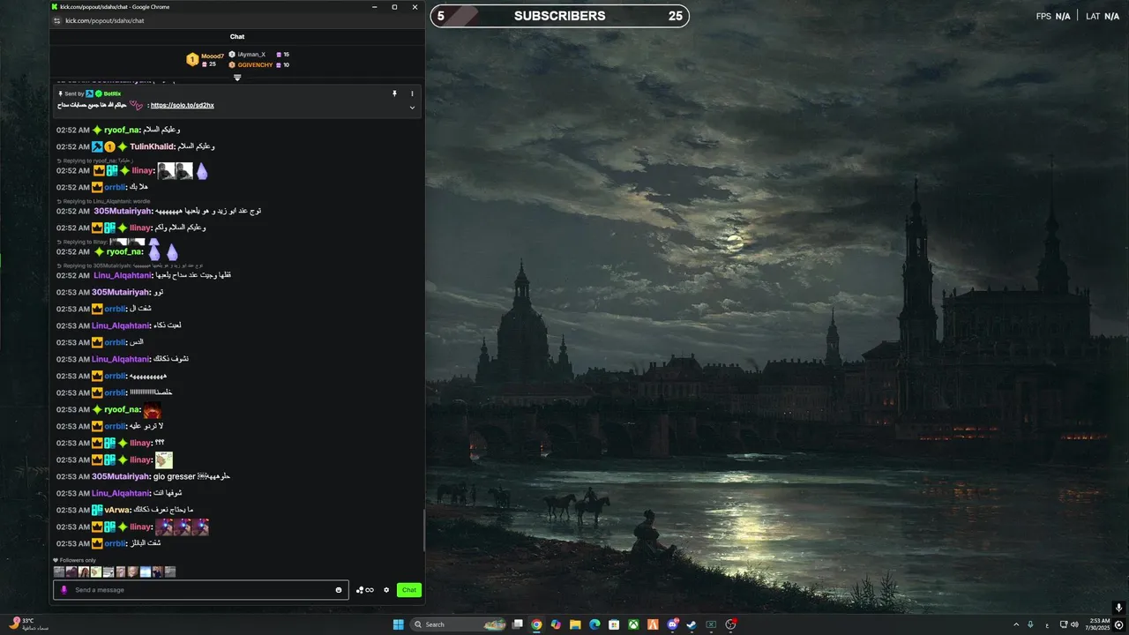Open Copilot icon on taskbar
This screenshot has width=1129, height=635.
coord(556,624)
